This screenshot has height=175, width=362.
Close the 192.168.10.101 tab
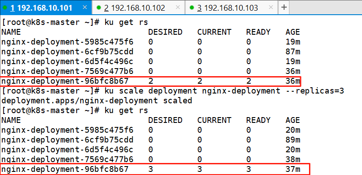pos(85,8)
